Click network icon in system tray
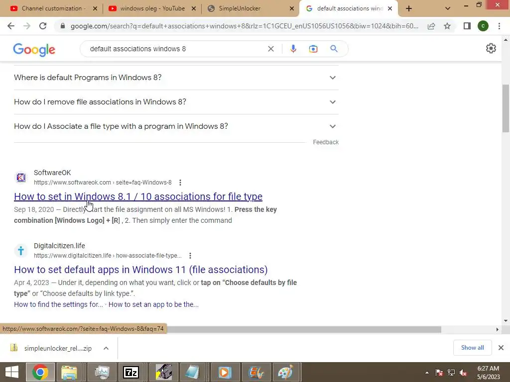510x382 pixels. (x=451, y=373)
